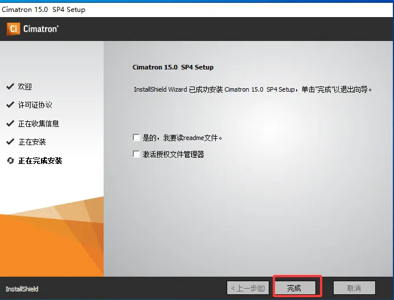Click the Cimatron brand name in header
The height and width of the screenshot is (300, 394).
(41, 29)
